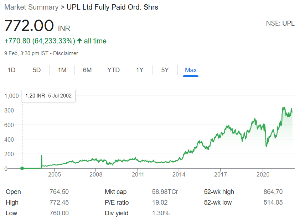Switch to the 6M range tab
This screenshot has height=221, width=300.
(87, 70)
